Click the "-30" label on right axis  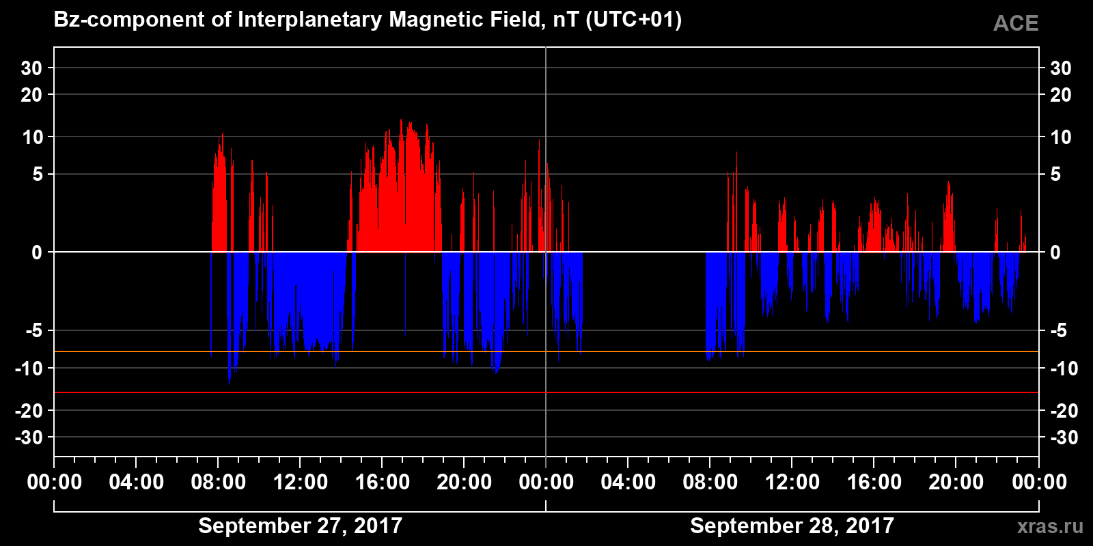point(1064,437)
